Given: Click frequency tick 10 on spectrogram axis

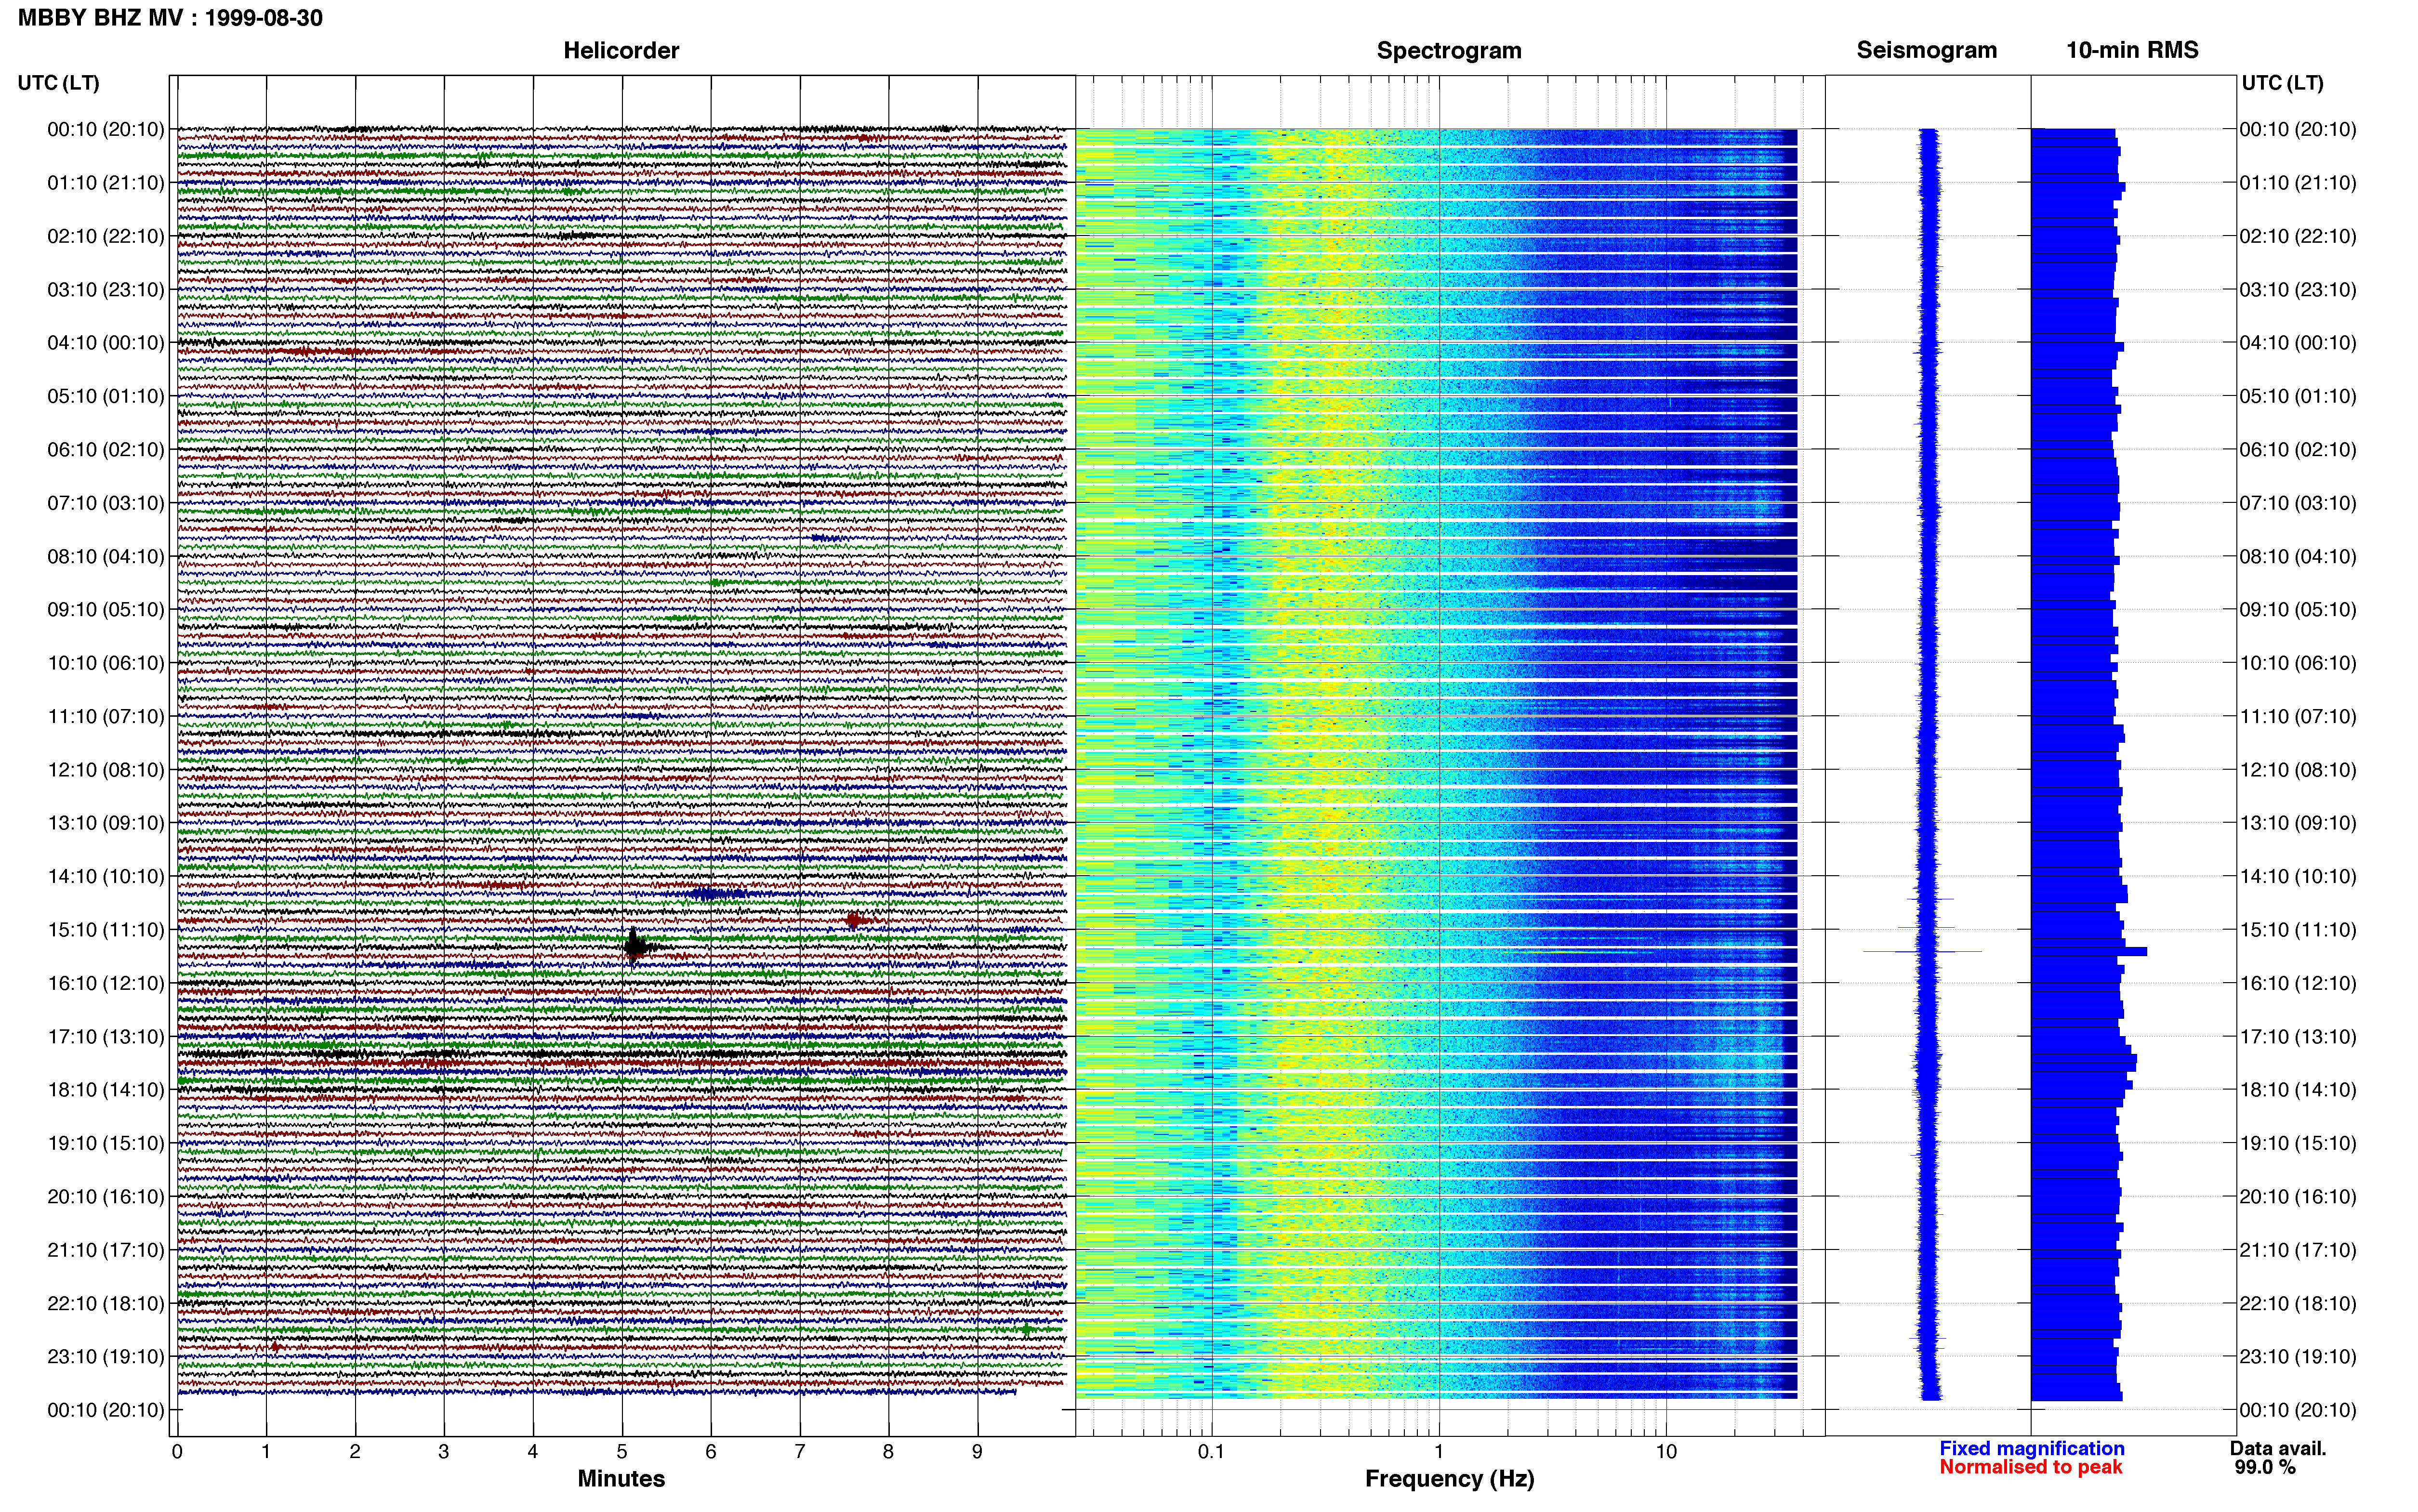Looking at the screenshot, I should point(1666,1451).
